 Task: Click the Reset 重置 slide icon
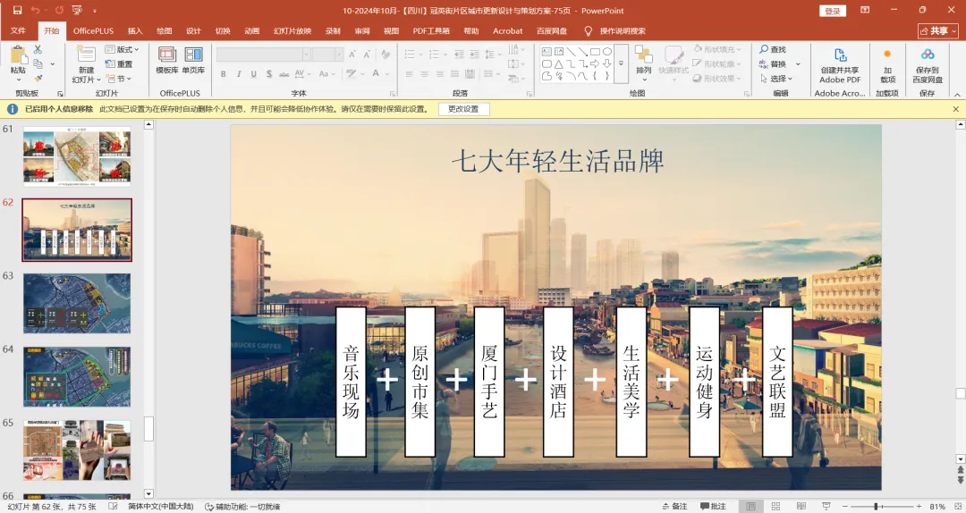(x=119, y=64)
